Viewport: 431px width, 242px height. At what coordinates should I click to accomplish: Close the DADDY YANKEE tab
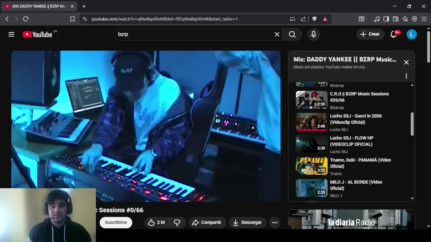pyautogui.click(x=72, y=6)
